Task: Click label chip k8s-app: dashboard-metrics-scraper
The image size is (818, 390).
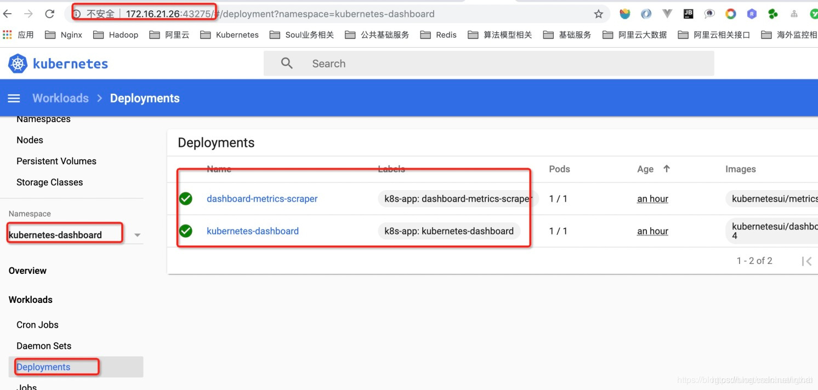Action: (x=458, y=199)
